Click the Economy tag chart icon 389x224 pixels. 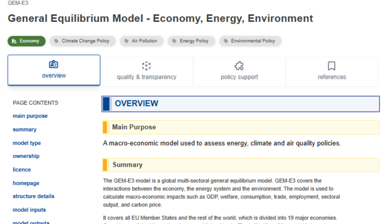point(14,41)
